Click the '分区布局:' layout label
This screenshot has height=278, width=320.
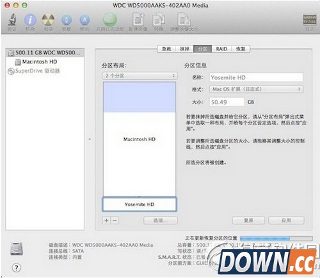114,65
